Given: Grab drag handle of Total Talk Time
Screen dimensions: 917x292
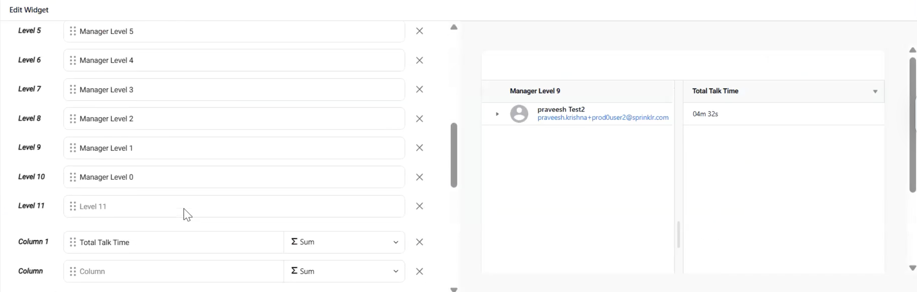Looking at the screenshot, I should tap(73, 242).
